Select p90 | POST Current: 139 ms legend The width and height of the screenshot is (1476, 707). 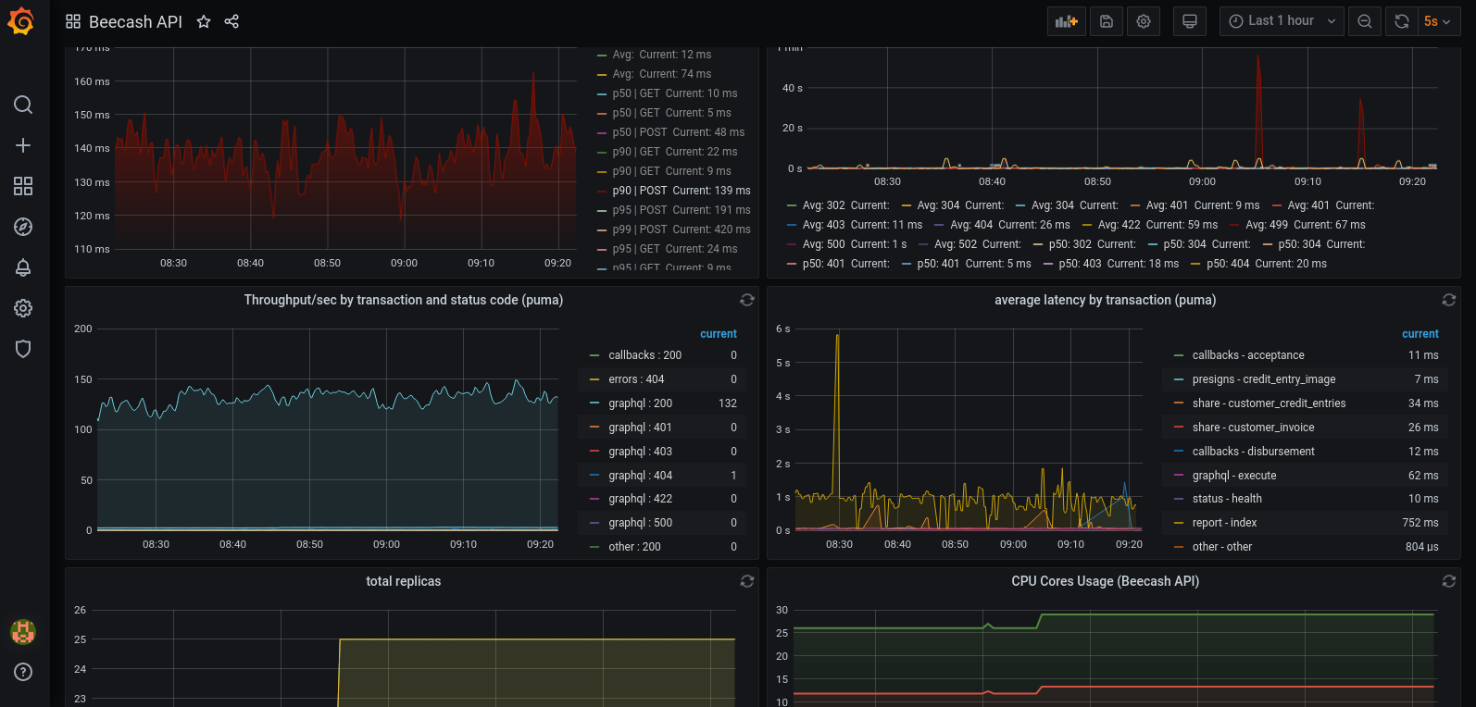tap(682, 191)
